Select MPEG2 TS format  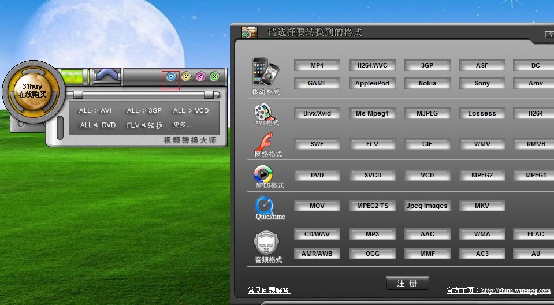pos(372,206)
